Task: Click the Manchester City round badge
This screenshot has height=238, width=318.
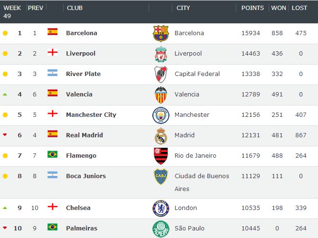Action: 161,115
